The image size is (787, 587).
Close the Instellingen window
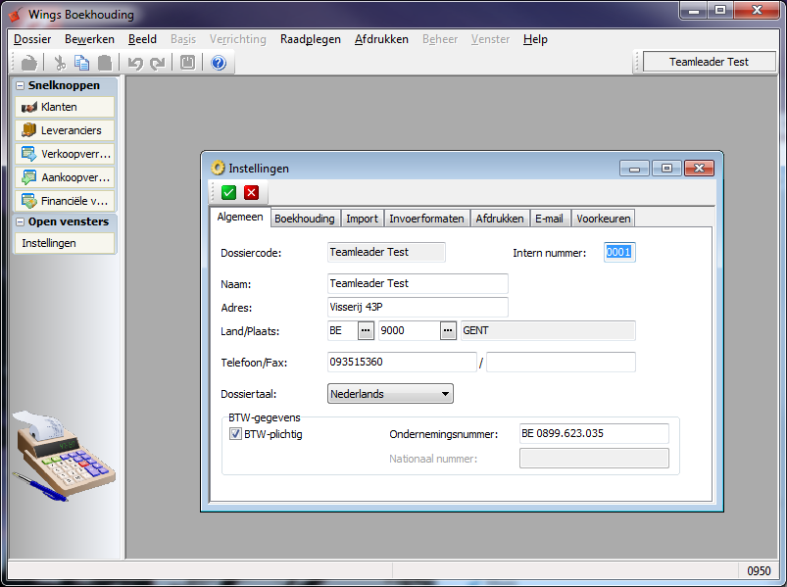pyautogui.click(x=699, y=169)
